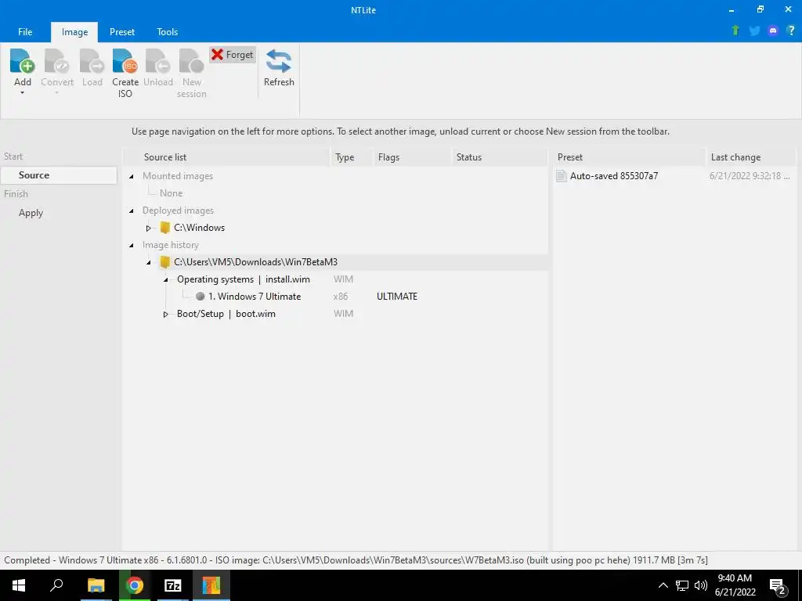Click the C:\Windows folder icon

[164, 228]
